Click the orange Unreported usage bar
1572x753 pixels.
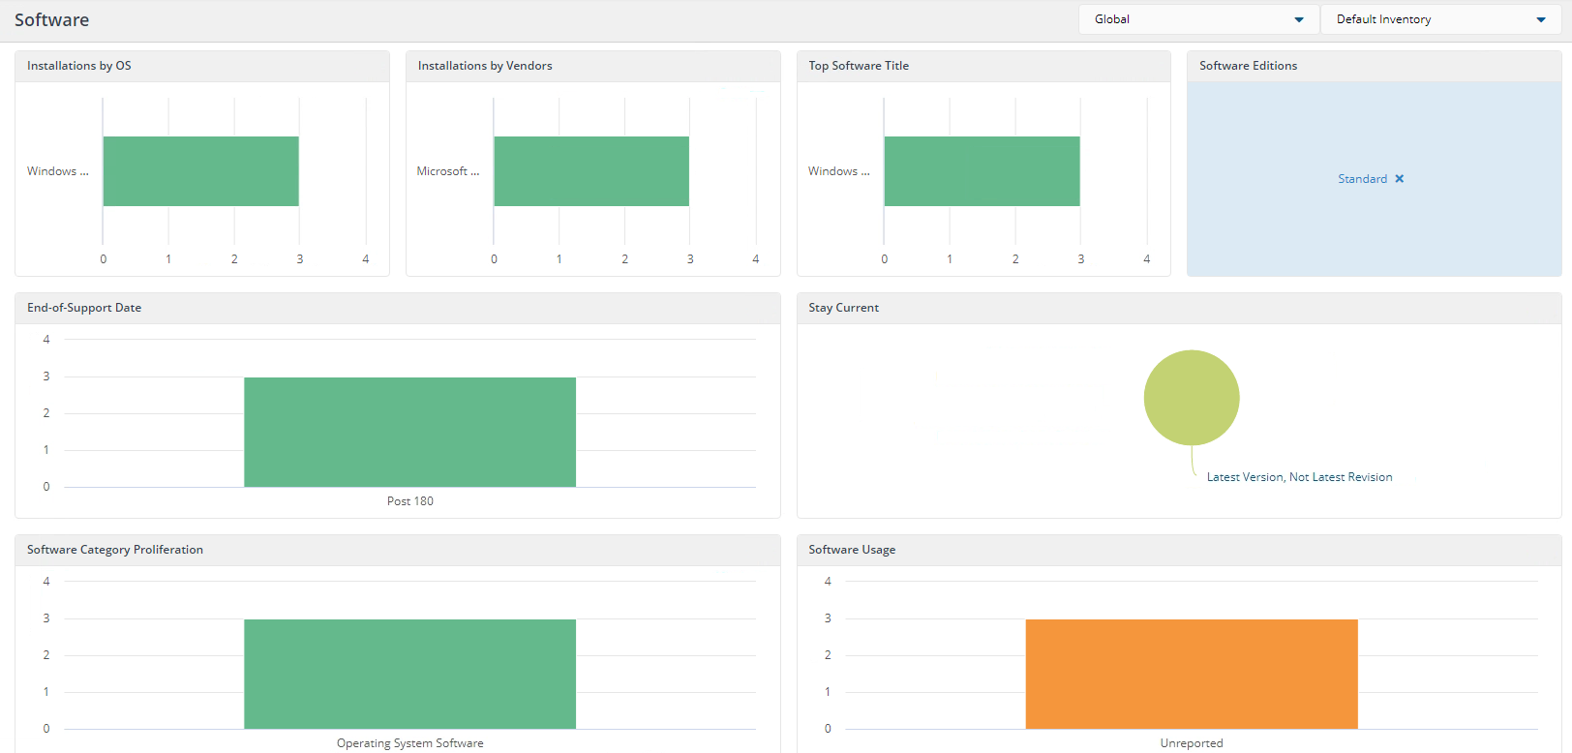pos(1192,674)
